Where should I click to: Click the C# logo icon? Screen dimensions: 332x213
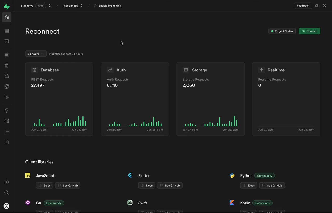click(28, 203)
